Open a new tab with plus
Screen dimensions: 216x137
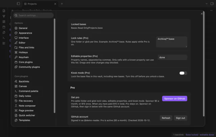tap(62, 4)
